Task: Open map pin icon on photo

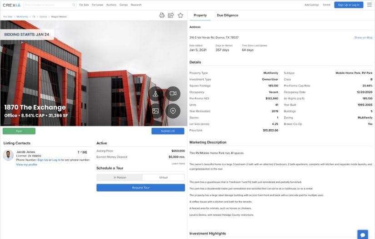Action: [173, 111]
